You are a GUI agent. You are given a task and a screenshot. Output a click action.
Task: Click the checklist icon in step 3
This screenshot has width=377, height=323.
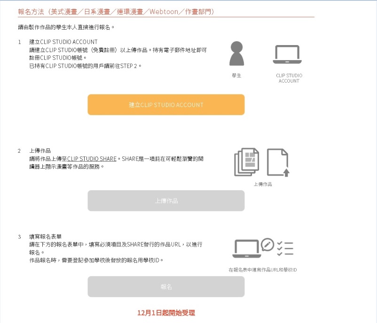pyautogui.click(x=285, y=248)
